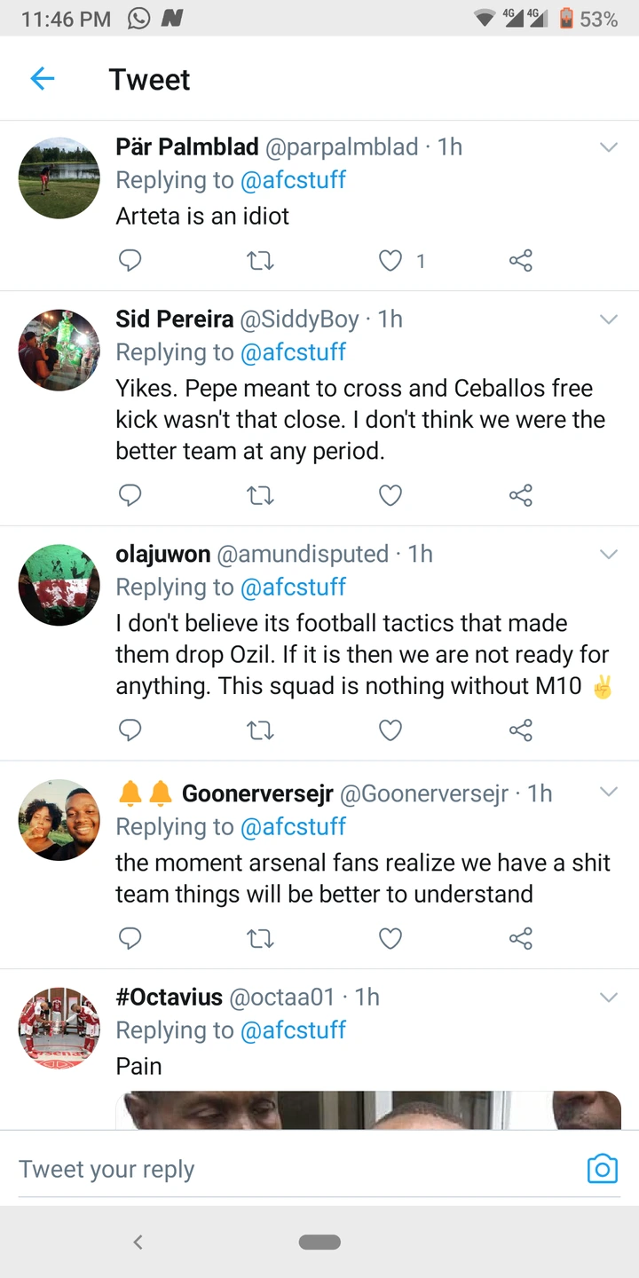Like olajuwon's tweet about Ozil
639x1278 pixels.
[390, 730]
